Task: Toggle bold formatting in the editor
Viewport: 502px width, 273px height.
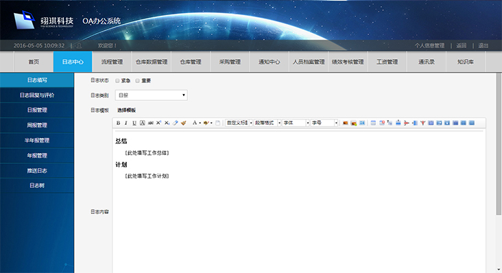Action: pos(118,123)
